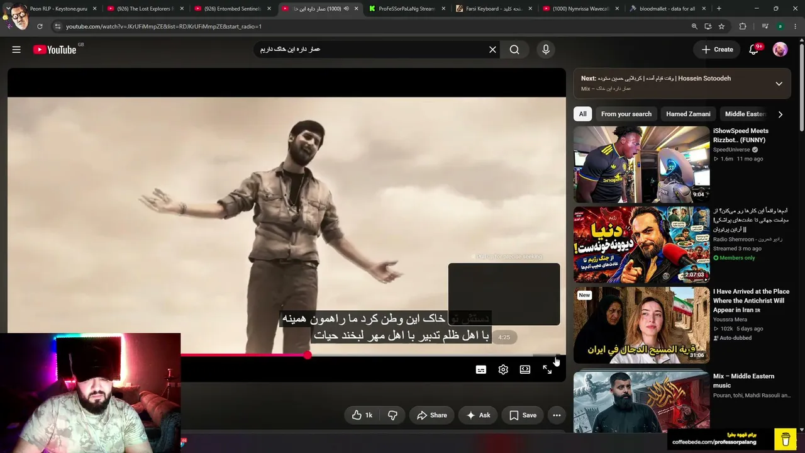Bookmark this page with the star
The height and width of the screenshot is (453, 805).
tap(721, 26)
